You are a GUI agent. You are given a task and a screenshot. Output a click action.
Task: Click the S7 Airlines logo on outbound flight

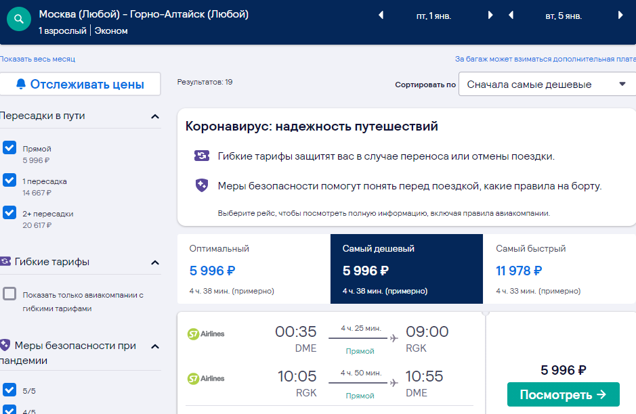pos(206,333)
